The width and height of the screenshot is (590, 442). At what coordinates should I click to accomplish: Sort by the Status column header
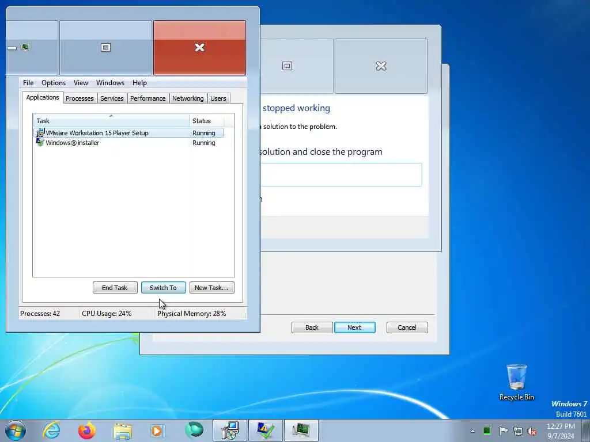click(206, 121)
